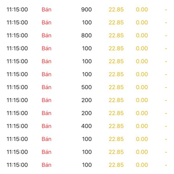
Task: Select the first 200 volume cell
Action: (x=86, y=100)
